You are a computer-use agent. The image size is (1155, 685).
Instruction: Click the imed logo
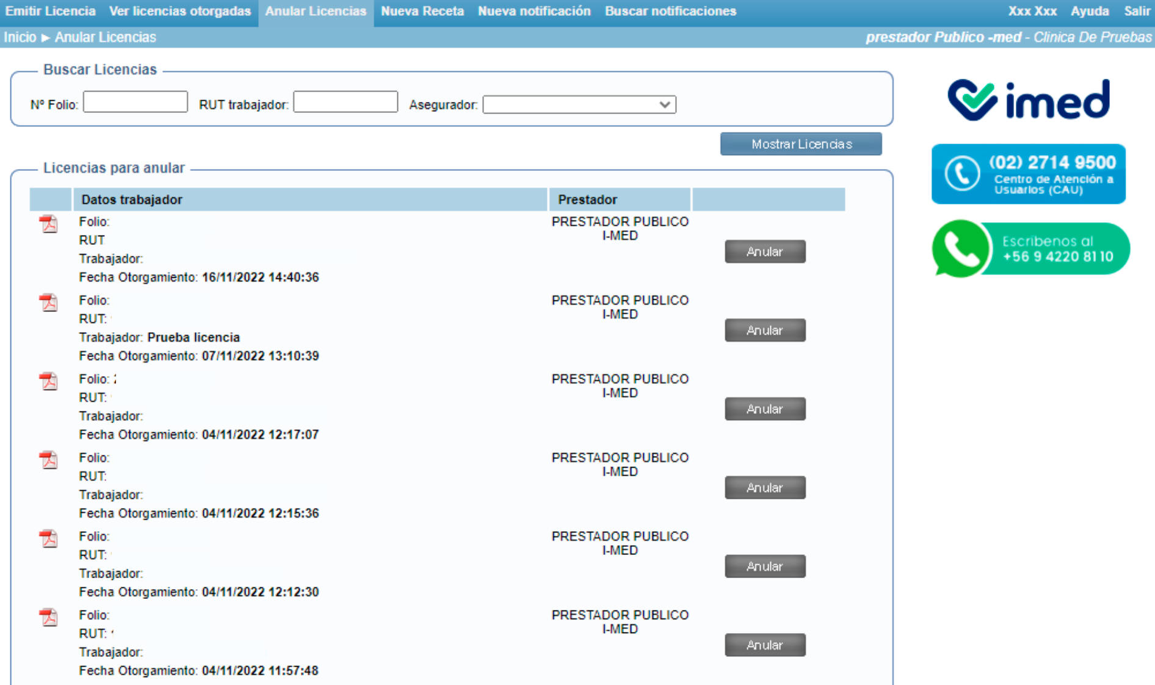1029,98
